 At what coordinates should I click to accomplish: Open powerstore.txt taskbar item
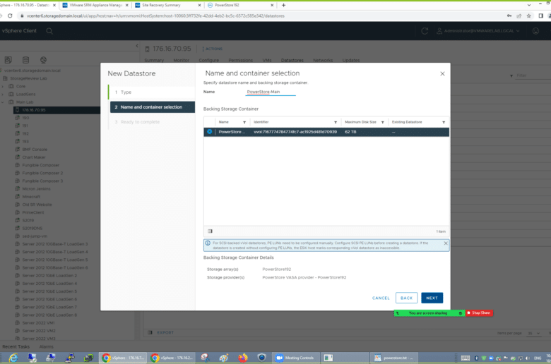click(394, 358)
